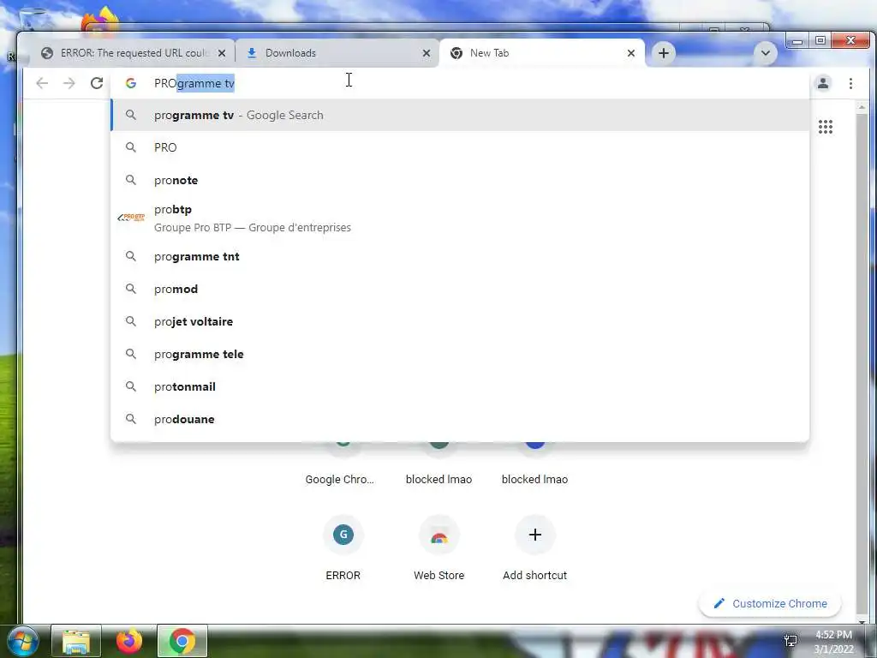Click the browser back arrow

coord(42,83)
